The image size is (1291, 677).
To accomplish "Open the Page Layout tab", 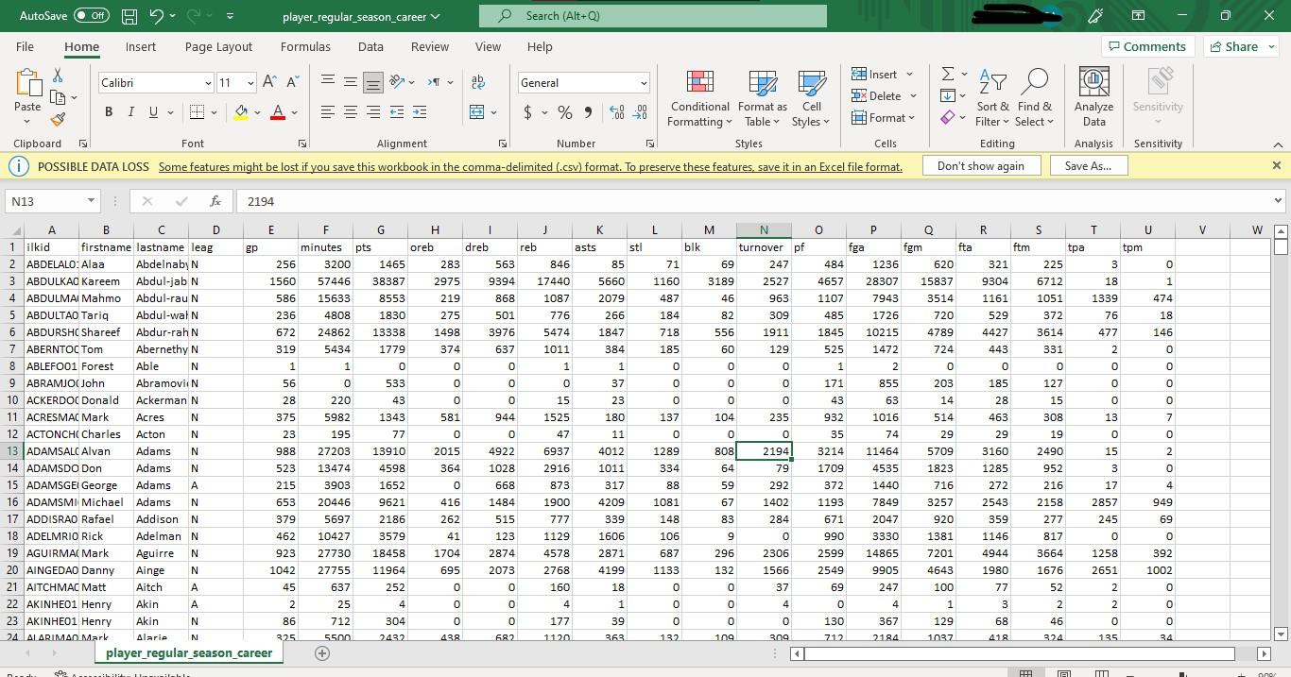I will [218, 46].
